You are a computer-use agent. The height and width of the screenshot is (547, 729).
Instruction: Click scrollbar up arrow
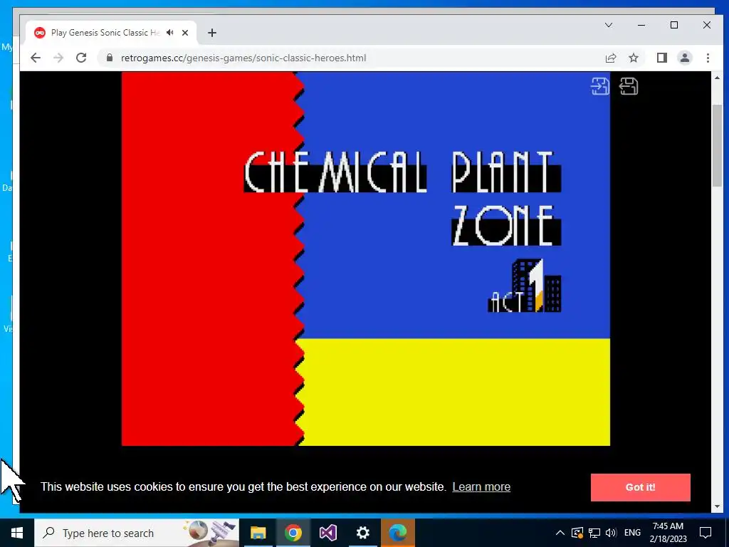717,78
